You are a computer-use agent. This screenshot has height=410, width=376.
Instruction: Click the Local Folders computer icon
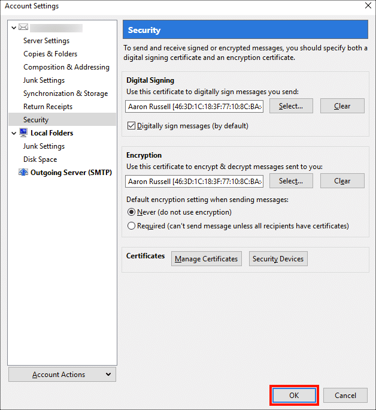(23, 133)
